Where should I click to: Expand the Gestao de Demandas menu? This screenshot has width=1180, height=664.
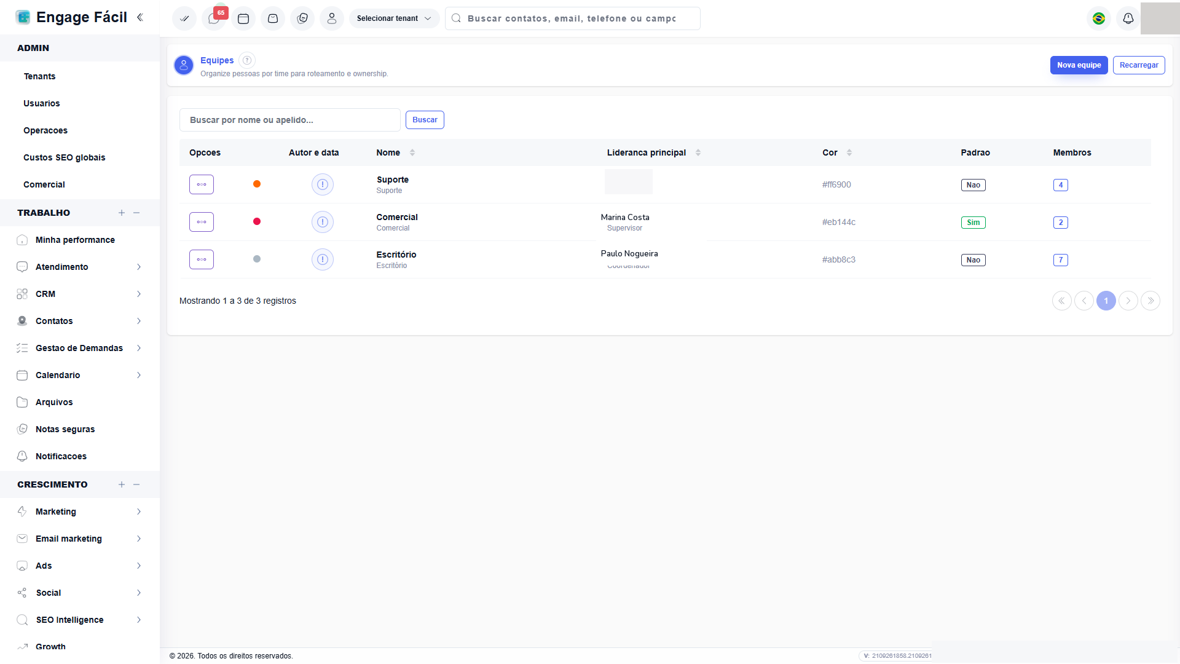(80, 348)
